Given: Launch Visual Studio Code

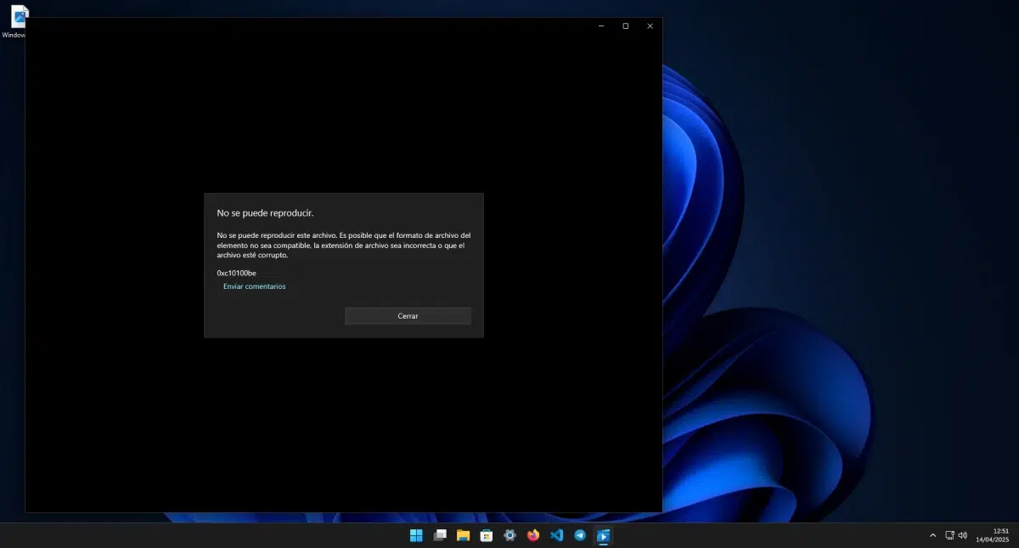Looking at the screenshot, I should coord(555,535).
